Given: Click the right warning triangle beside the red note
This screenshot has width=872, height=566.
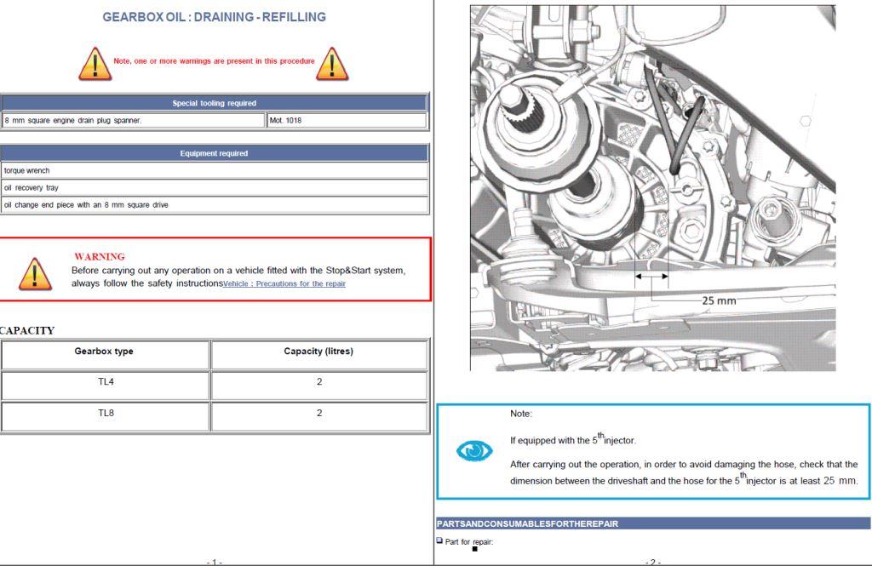Looking at the screenshot, I should coord(331,64).
